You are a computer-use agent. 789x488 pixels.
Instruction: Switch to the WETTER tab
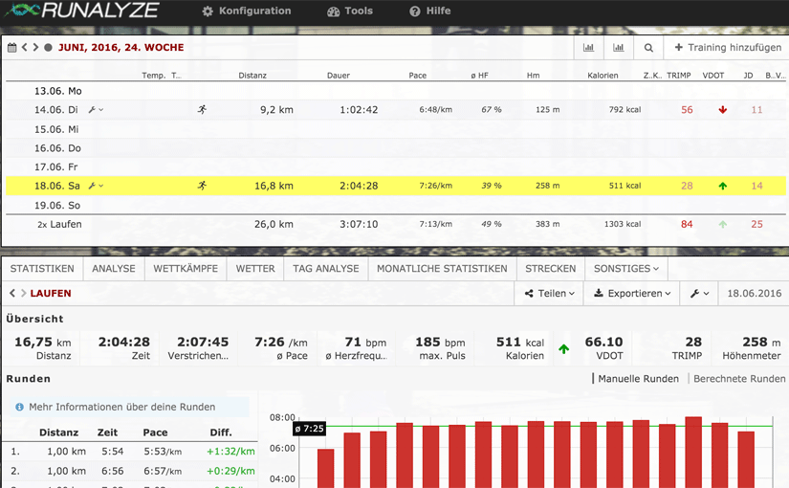[x=255, y=269]
